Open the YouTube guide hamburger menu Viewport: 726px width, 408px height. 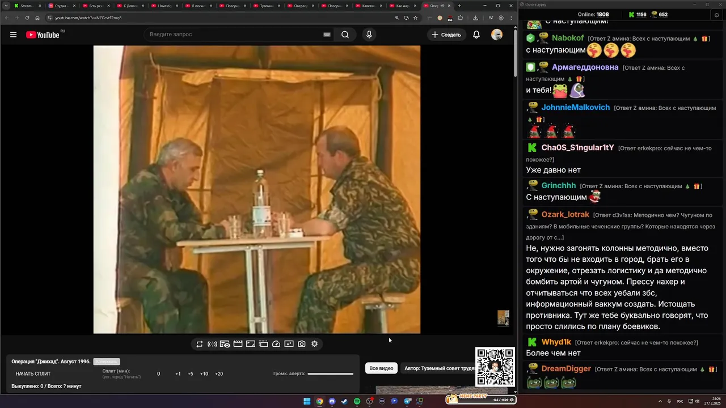click(13, 35)
